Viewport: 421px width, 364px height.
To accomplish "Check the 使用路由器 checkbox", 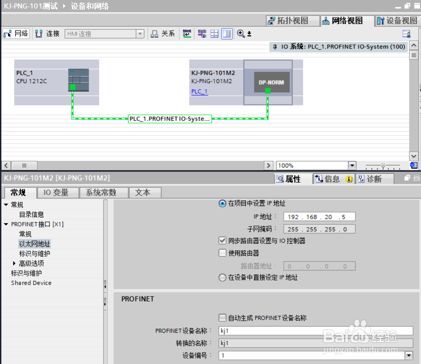I will tap(222, 253).
